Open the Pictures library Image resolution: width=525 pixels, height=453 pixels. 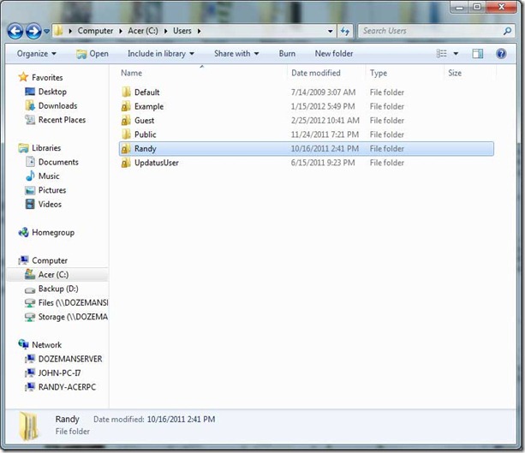(x=52, y=190)
